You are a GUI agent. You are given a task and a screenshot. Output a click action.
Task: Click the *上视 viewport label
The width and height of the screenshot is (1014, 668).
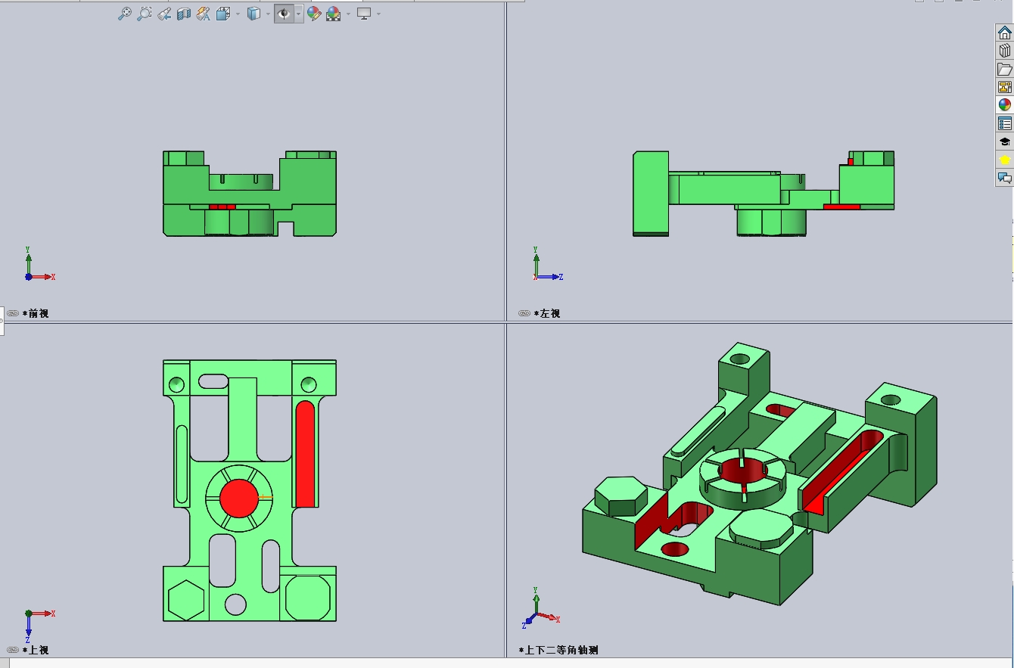pos(36,650)
